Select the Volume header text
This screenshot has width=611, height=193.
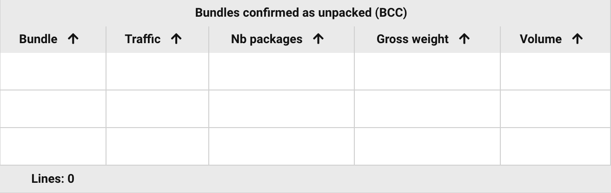point(540,39)
